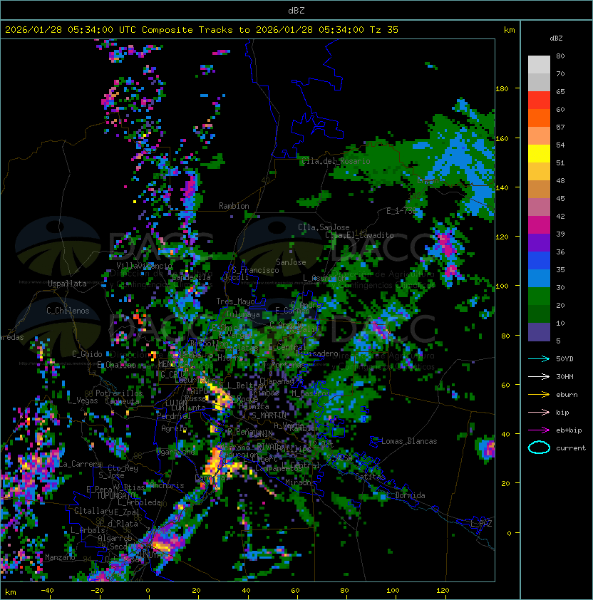Click the 'S_Francisco' map label
This screenshot has width=593, height=600.
pyautogui.click(x=256, y=270)
